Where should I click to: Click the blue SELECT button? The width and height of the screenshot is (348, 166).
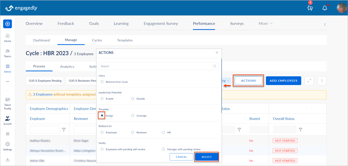tap(207, 157)
